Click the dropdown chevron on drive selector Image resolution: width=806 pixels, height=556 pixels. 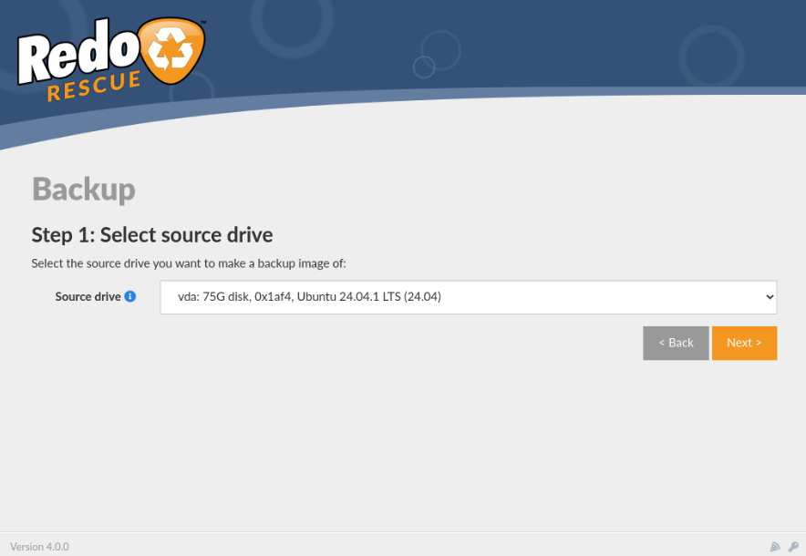[769, 296]
